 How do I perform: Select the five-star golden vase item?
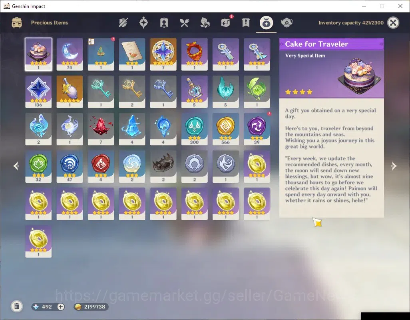pyautogui.click(x=70, y=92)
